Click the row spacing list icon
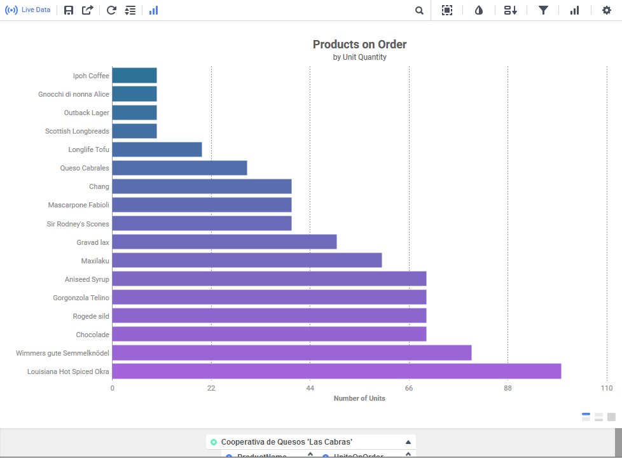Screen dimensions: 622x458 click(x=130, y=10)
